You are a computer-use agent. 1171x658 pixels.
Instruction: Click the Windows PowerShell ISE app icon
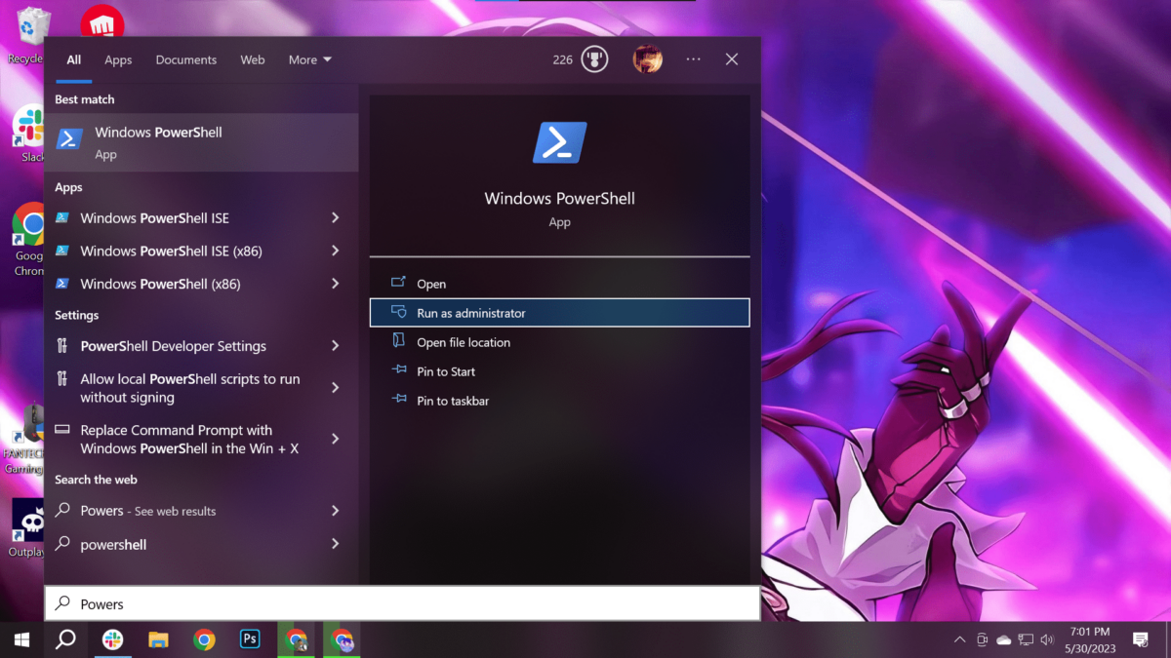[62, 218]
